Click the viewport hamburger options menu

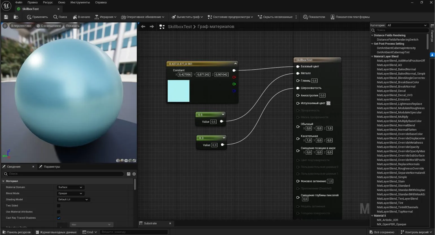5,26
